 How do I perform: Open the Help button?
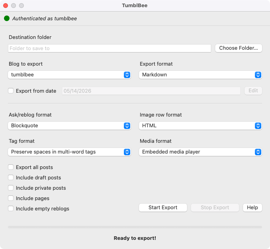coord(253,207)
